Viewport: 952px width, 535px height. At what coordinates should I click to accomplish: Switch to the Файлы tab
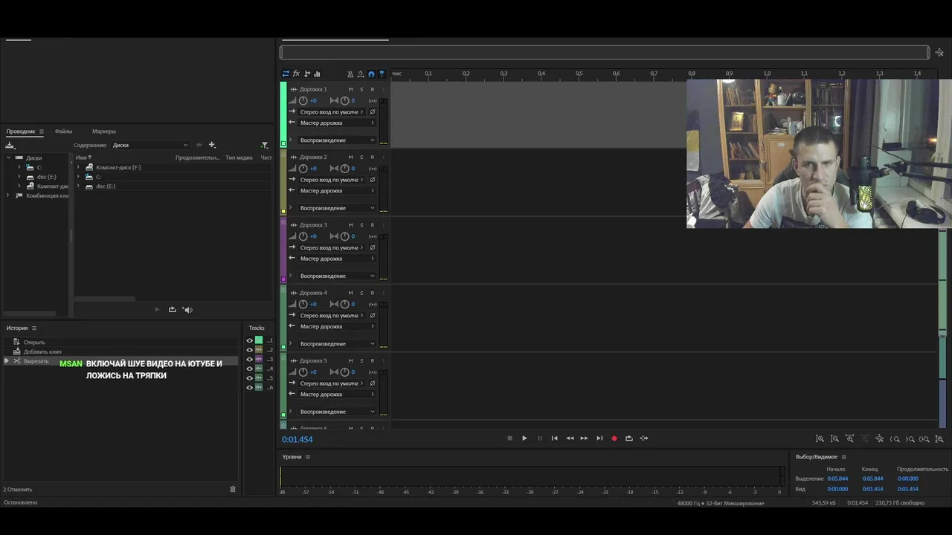pyautogui.click(x=63, y=132)
